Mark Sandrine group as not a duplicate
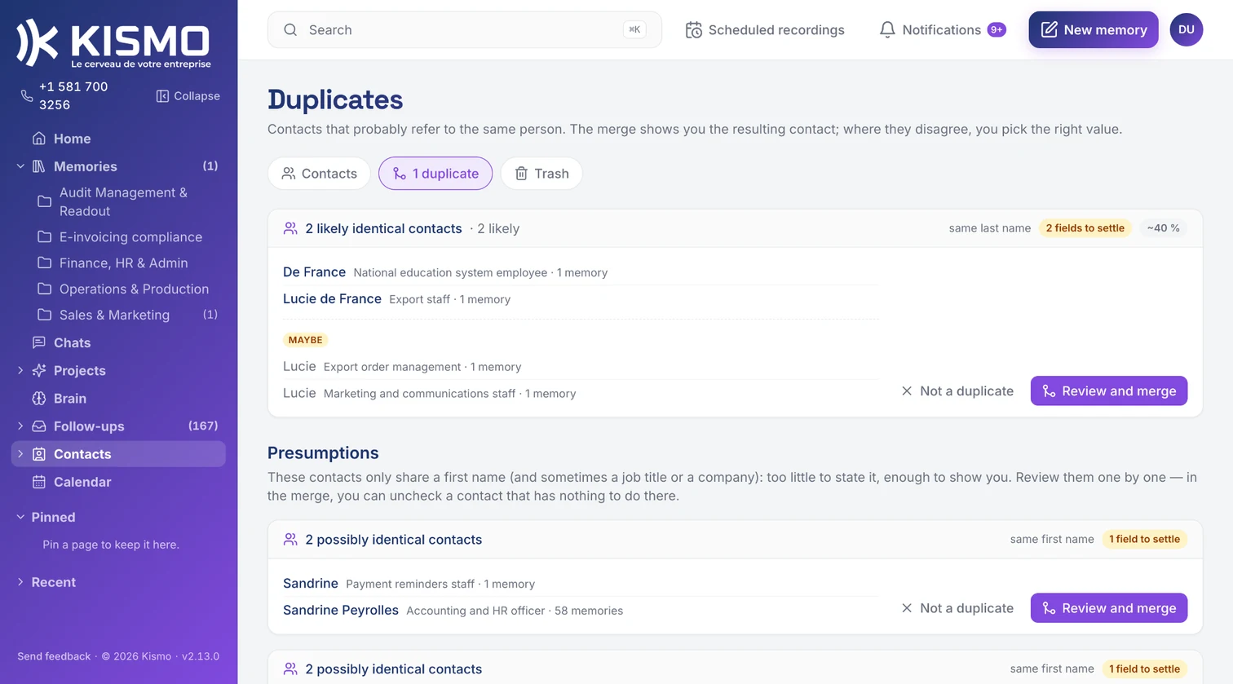Image resolution: width=1233 pixels, height=684 pixels. coord(957,608)
